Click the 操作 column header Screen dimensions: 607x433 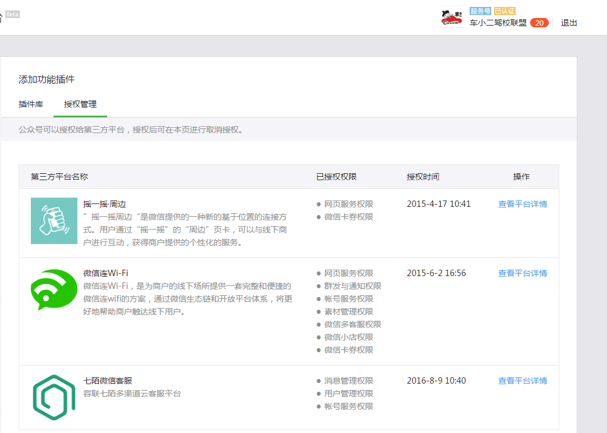(x=521, y=177)
